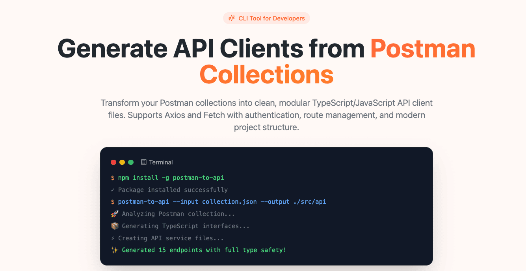
Task: Open the CLI Tool for Developers badge
Action: coord(266,18)
